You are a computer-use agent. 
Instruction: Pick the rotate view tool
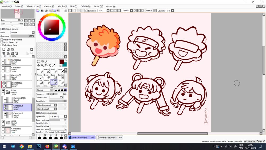point(46,65)
